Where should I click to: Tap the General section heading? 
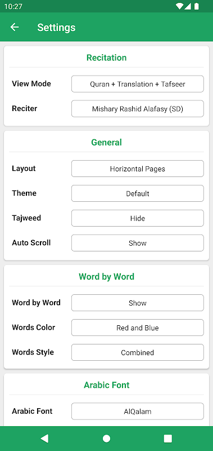tap(106, 143)
